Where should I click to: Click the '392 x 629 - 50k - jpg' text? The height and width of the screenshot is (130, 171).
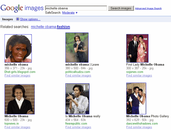140,120
